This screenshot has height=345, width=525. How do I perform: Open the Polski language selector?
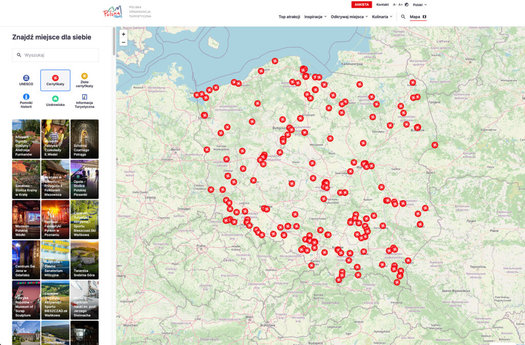419,5
